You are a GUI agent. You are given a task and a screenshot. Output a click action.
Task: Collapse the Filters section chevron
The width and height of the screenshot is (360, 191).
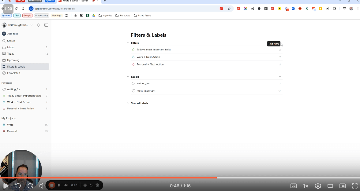[x=128, y=43]
